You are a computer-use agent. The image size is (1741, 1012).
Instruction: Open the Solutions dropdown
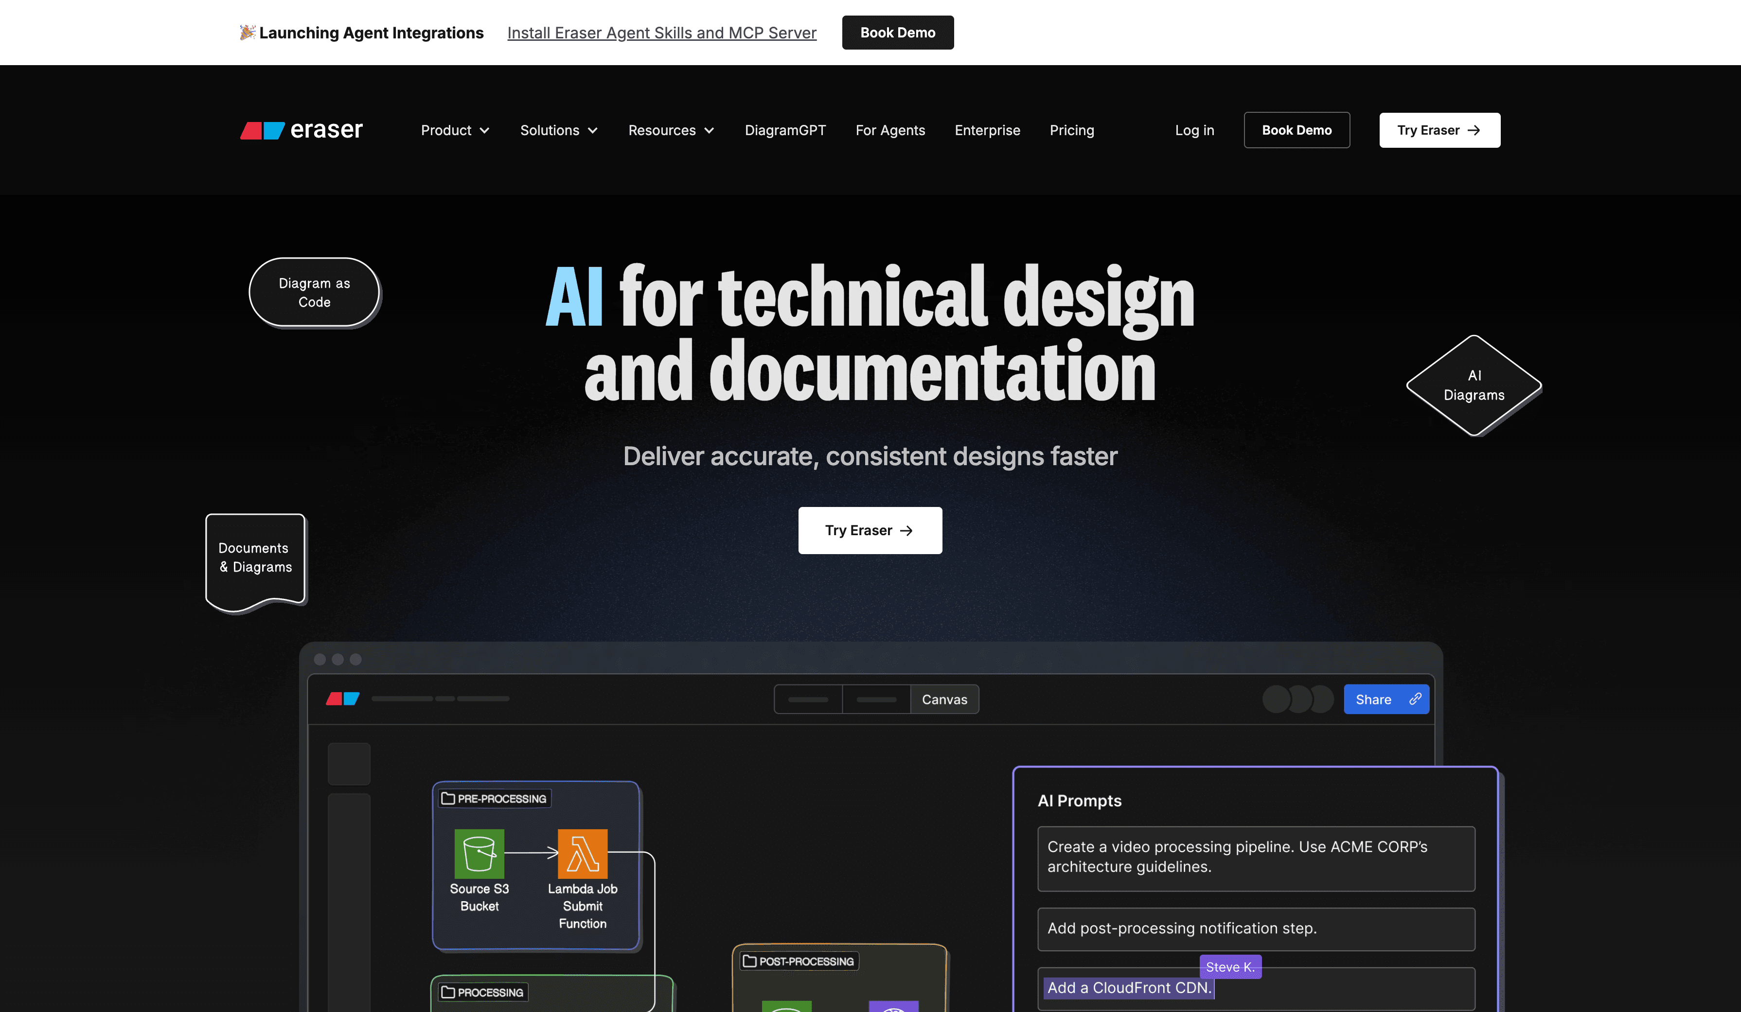(x=558, y=130)
